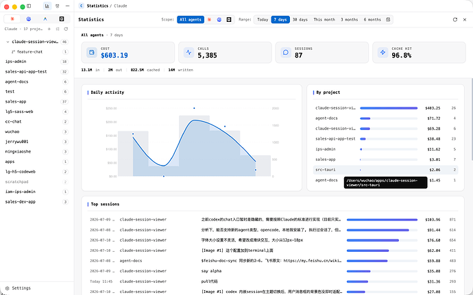Select the cc-chat project
Screen dimensions: 473x295
tap(37, 122)
